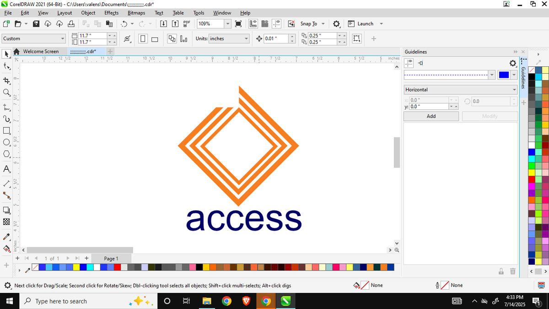549x309 pixels.
Task: Open the Layout menu
Action: [65, 13]
